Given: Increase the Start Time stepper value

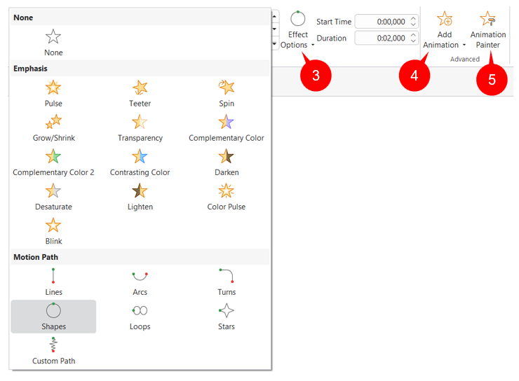Looking at the screenshot, I should click(x=413, y=18).
